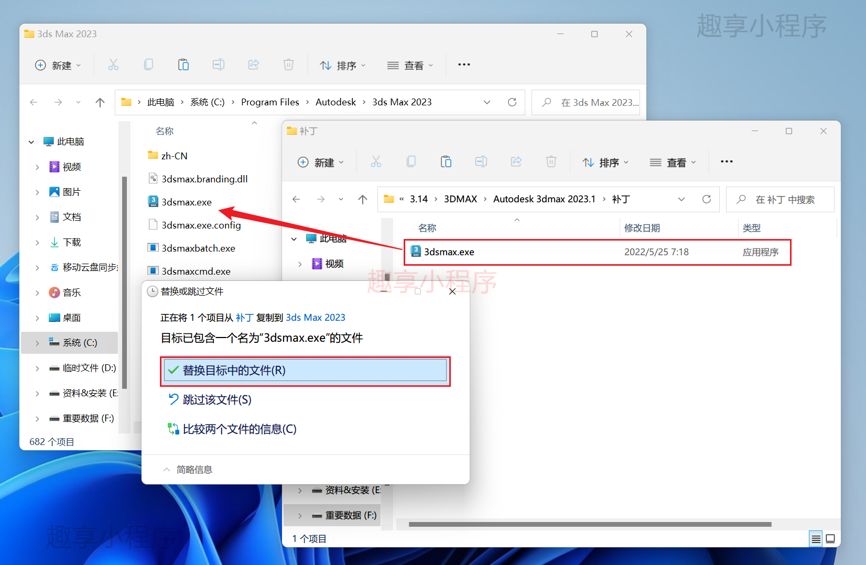Click Cut icon in 3ds Max 2023 window
Image resolution: width=866 pixels, height=565 pixels.
click(x=113, y=65)
